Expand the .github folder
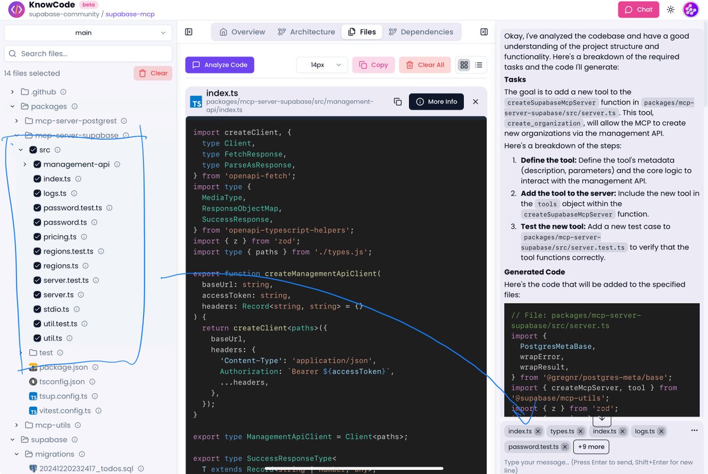The image size is (708, 474). [12, 92]
